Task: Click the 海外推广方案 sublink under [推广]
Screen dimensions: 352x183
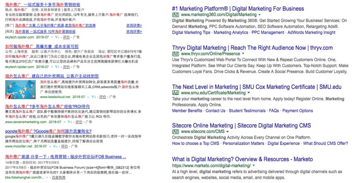Action: tap(55, 26)
